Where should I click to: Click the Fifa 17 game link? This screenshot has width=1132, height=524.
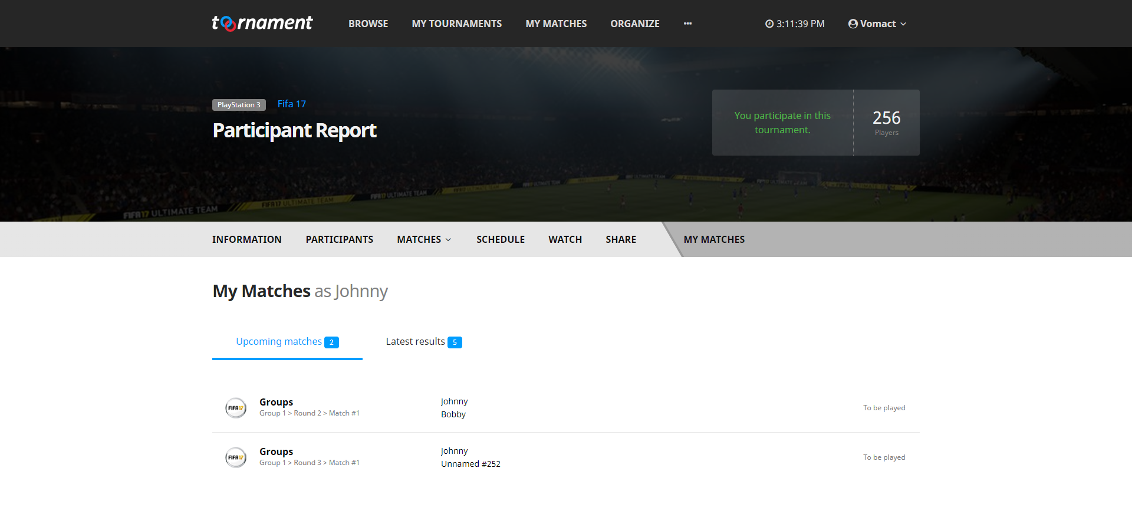(292, 104)
